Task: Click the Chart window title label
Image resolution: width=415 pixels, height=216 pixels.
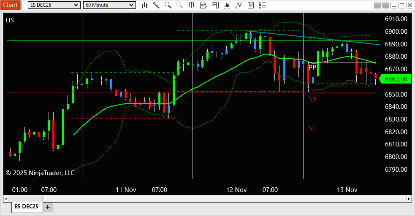Action: coord(10,5)
